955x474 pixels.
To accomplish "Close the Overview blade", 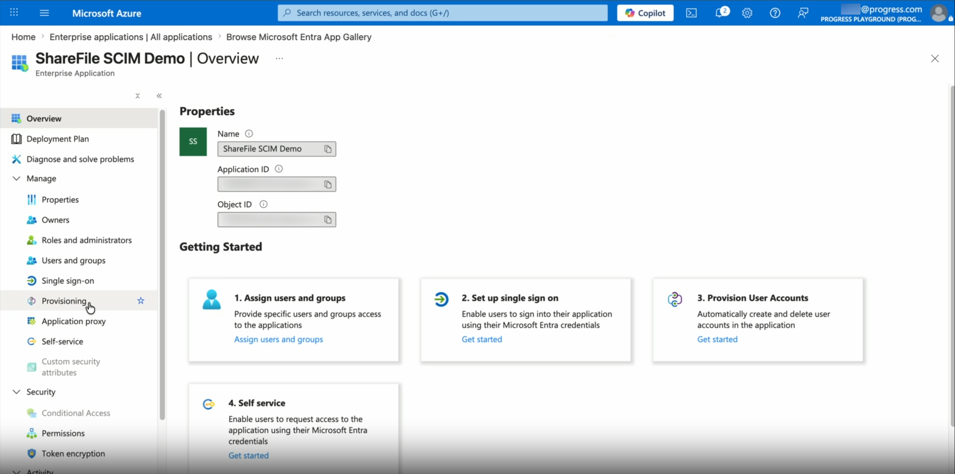I will tap(934, 59).
